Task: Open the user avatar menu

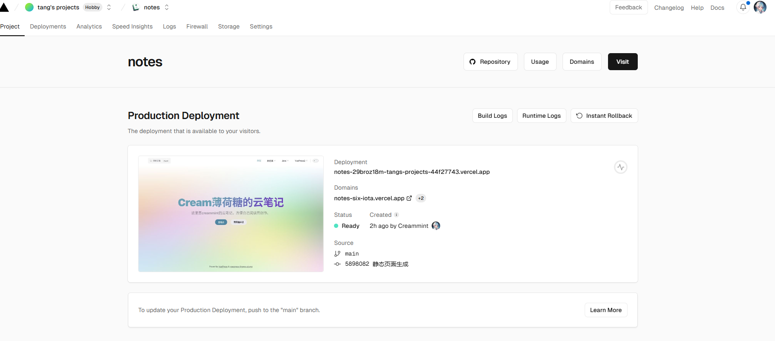Action: click(x=760, y=7)
